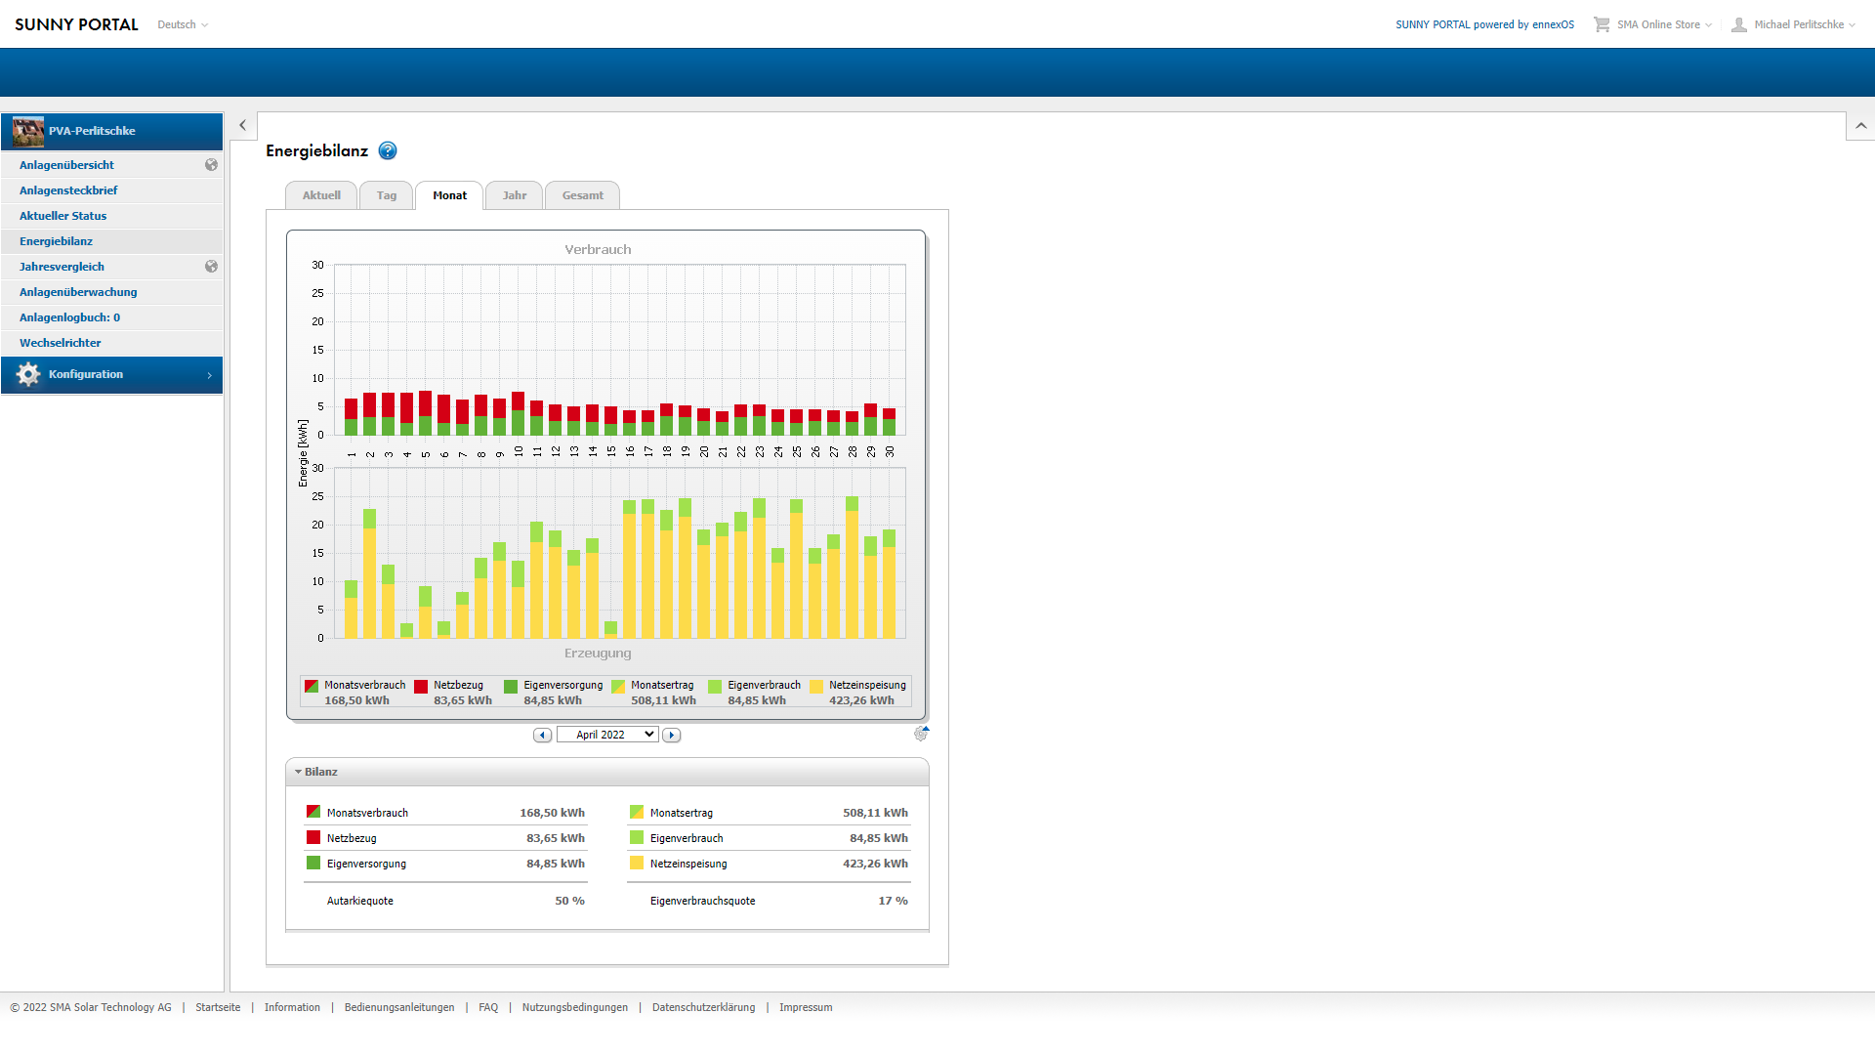Open the Energiebilanz help icon
This screenshot has height=1055, width=1875.
[388, 150]
